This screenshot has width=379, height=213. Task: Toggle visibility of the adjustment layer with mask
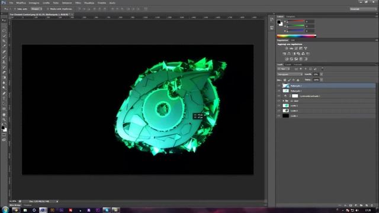coord(279,96)
